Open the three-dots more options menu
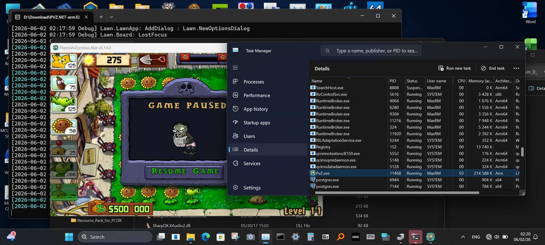 click(x=516, y=68)
